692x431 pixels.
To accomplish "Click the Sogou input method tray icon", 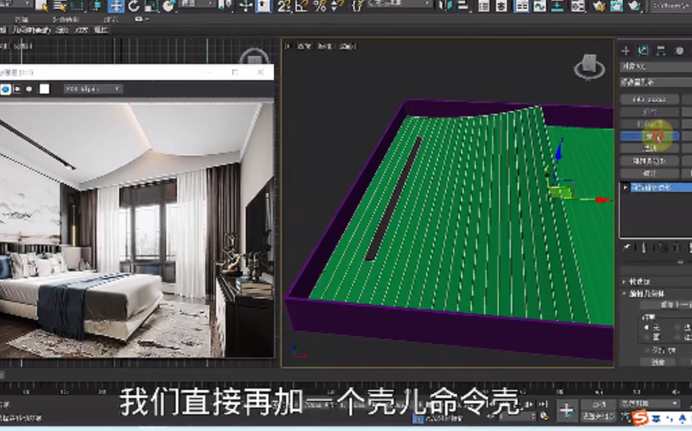I will coord(641,418).
